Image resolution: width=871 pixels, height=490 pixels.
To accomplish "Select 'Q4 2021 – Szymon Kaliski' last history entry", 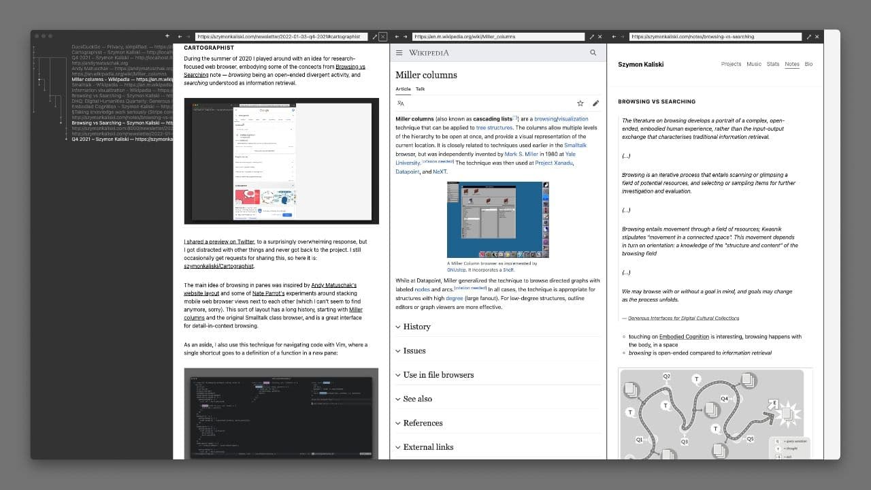I will pos(122,139).
